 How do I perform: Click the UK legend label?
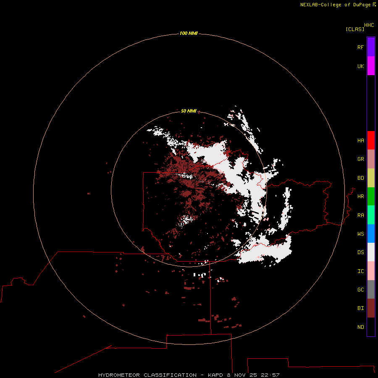click(361, 66)
